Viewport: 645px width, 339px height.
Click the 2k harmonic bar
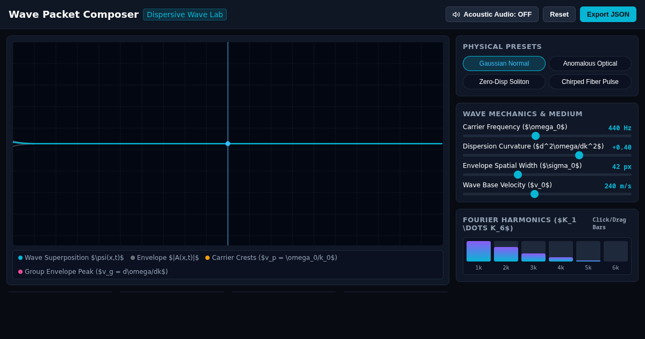pyautogui.click(x=506, y=251)
